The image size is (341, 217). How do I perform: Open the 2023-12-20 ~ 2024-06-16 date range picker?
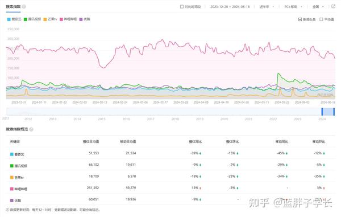coord(230,7)
